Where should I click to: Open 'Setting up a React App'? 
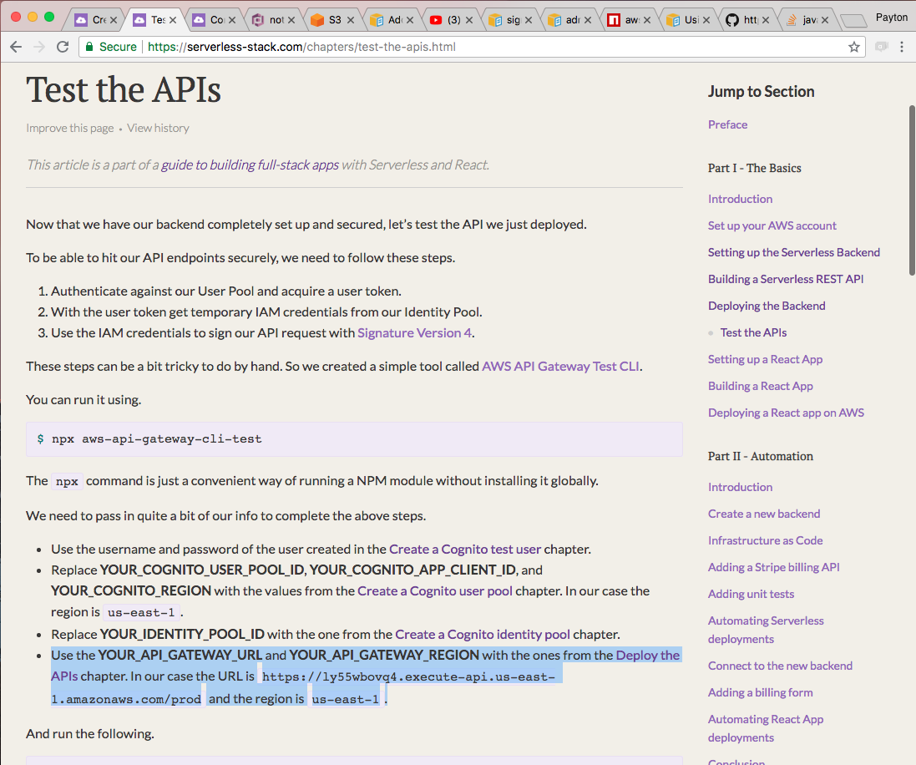[765, 359]
